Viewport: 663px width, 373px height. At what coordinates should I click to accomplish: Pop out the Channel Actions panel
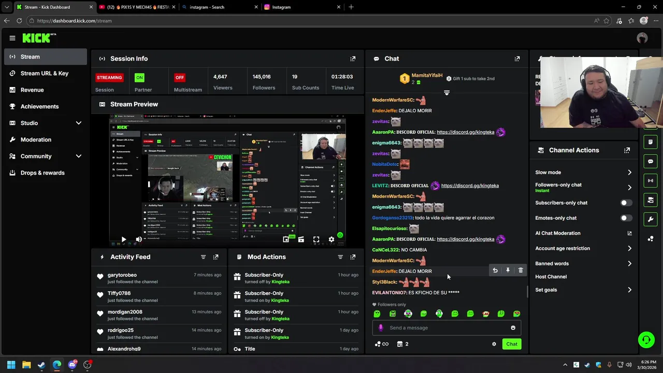(627, 150)
